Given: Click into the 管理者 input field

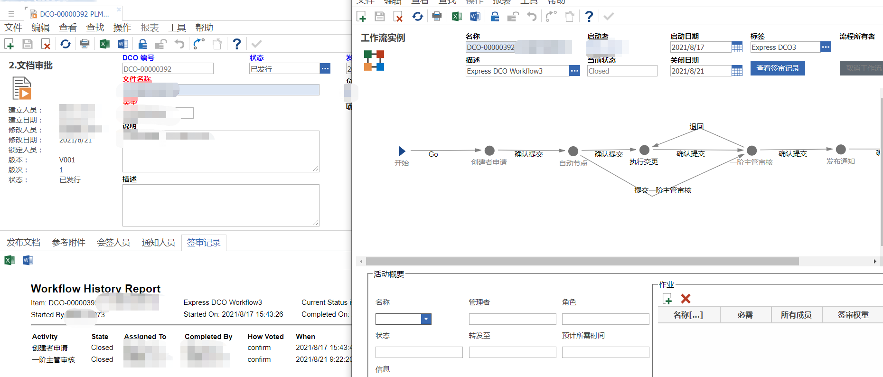Looking at the screenshot, I should click(x=512, y=319).
